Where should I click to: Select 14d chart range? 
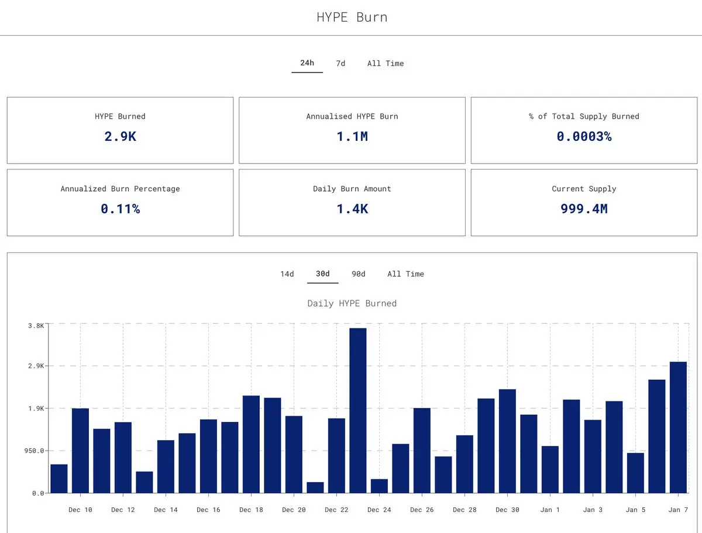pos(287,274)
